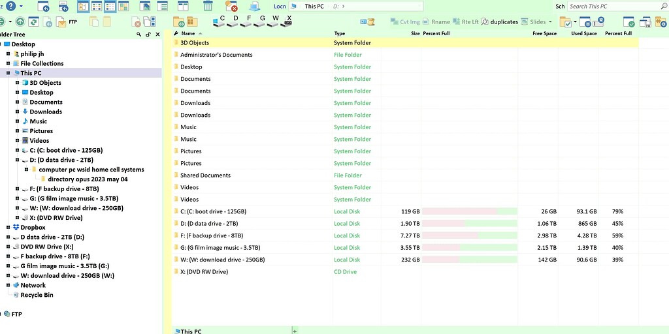Open the Slides dropdown arrow
This screenshot has height=334, width=669.
coord(550,22)
